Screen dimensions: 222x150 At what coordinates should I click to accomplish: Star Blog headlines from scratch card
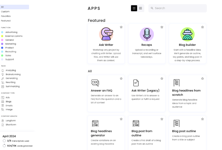click(x=203, y=78)
